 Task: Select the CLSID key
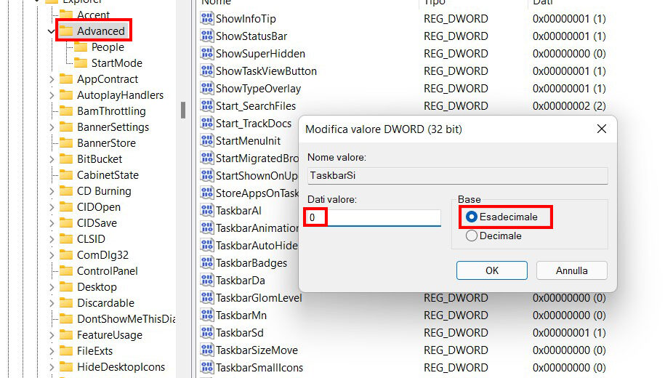tap(91, 239)
